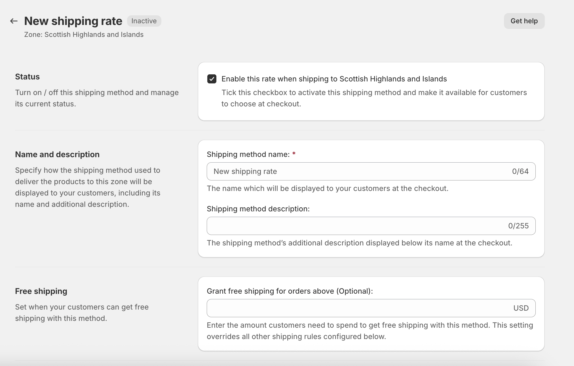Click the Inactive status badge

144,21
